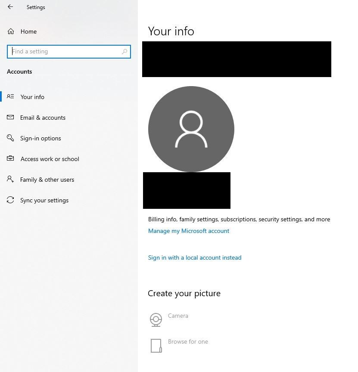Select the Your info person icon
The image size is (358, 372).
click(x=10, y=96)
